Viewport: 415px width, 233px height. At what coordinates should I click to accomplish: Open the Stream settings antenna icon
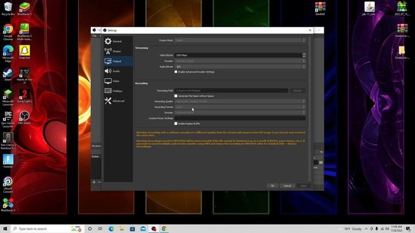tap(108, 51)
